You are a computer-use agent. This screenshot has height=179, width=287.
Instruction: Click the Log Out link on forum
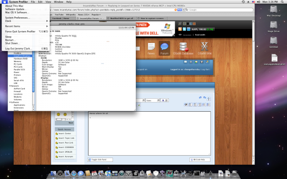click(x=205, y=69)
